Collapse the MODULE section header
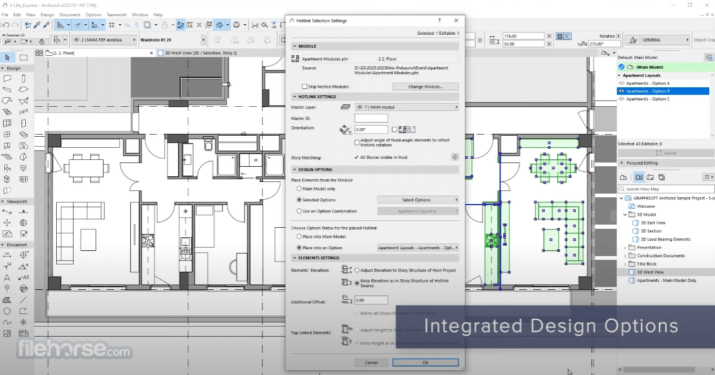The width and height of the screenshot is (715, 375). click(x=375, y=46)
